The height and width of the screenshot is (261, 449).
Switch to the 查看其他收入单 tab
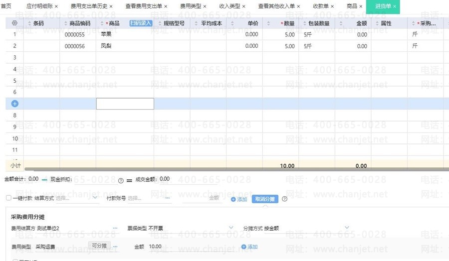click(276, 6)
